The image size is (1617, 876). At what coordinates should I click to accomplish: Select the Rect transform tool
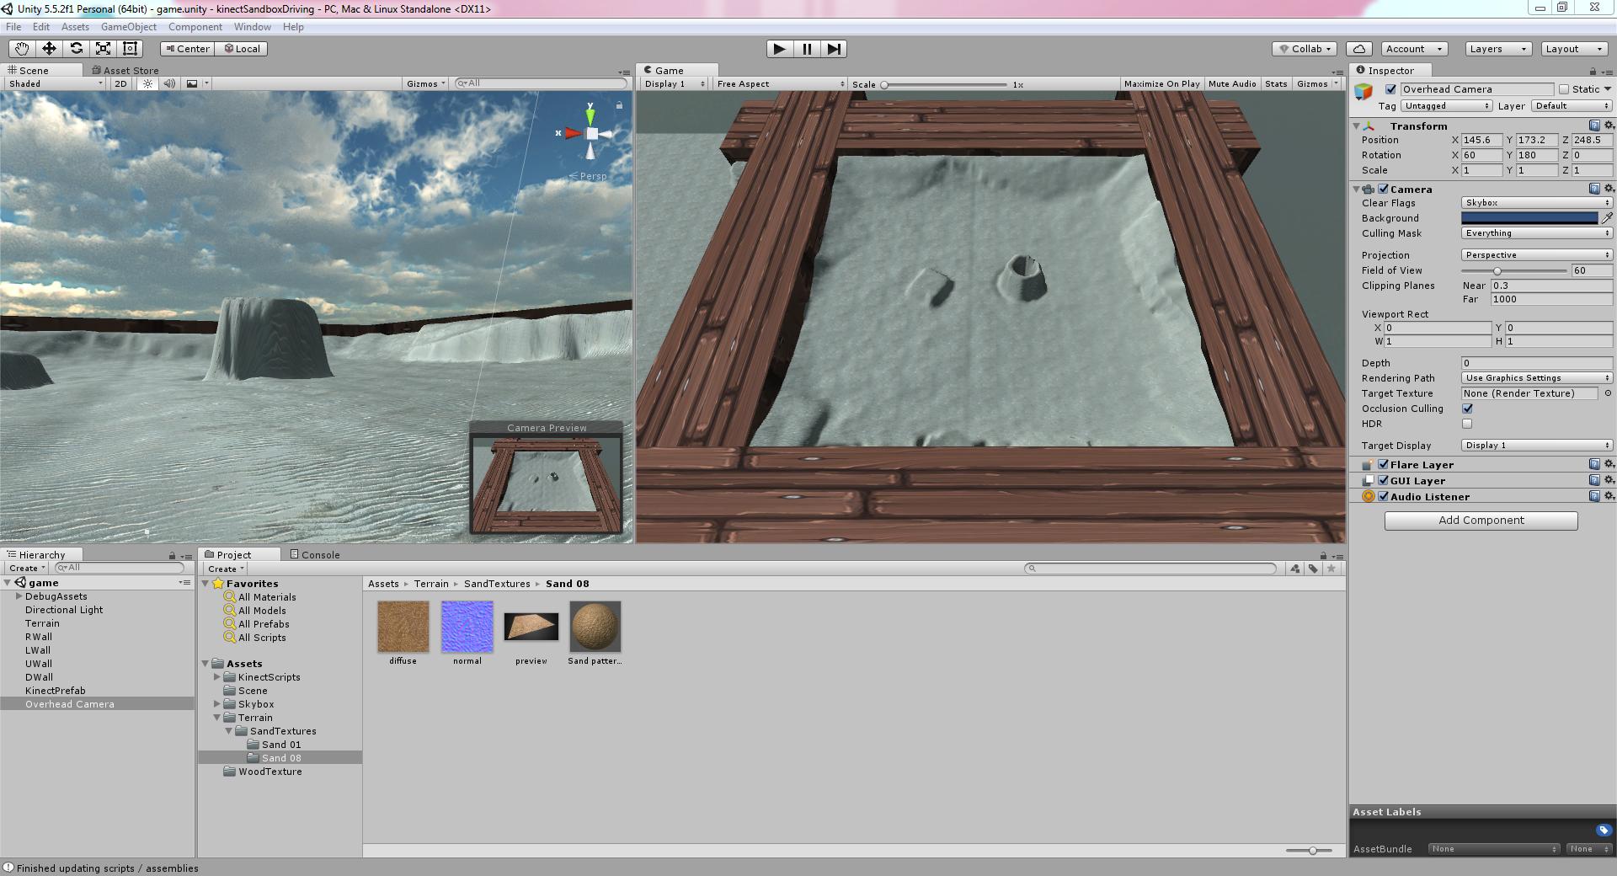point(130,49)
